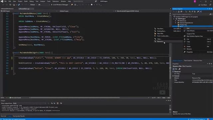Click Add in context menu
213x120 pixels.
(x=198, y=28)
